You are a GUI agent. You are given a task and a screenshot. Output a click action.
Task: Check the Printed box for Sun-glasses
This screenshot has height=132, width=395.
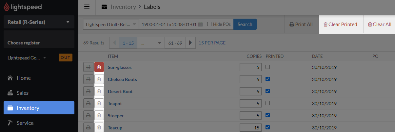pyautogui.click(x=267, y=67)
